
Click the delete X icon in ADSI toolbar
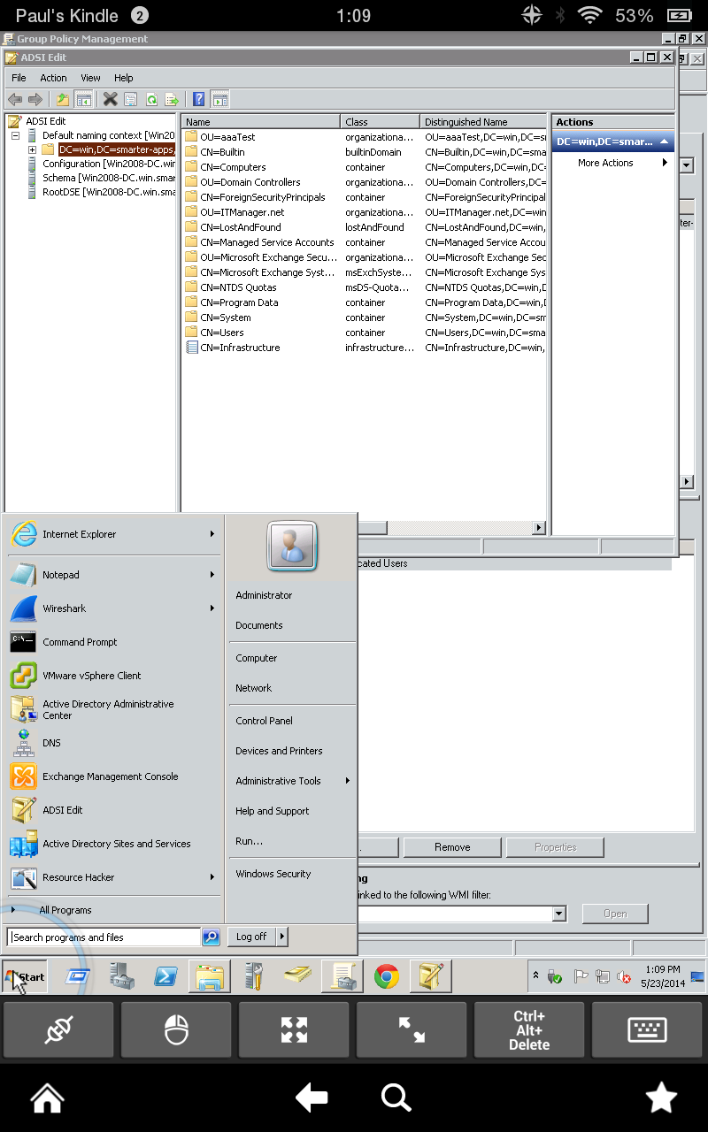(x=110, y=99)
